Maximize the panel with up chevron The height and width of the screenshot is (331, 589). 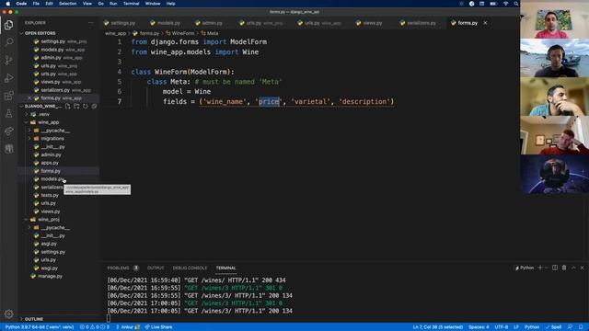(x=573, y=268)
